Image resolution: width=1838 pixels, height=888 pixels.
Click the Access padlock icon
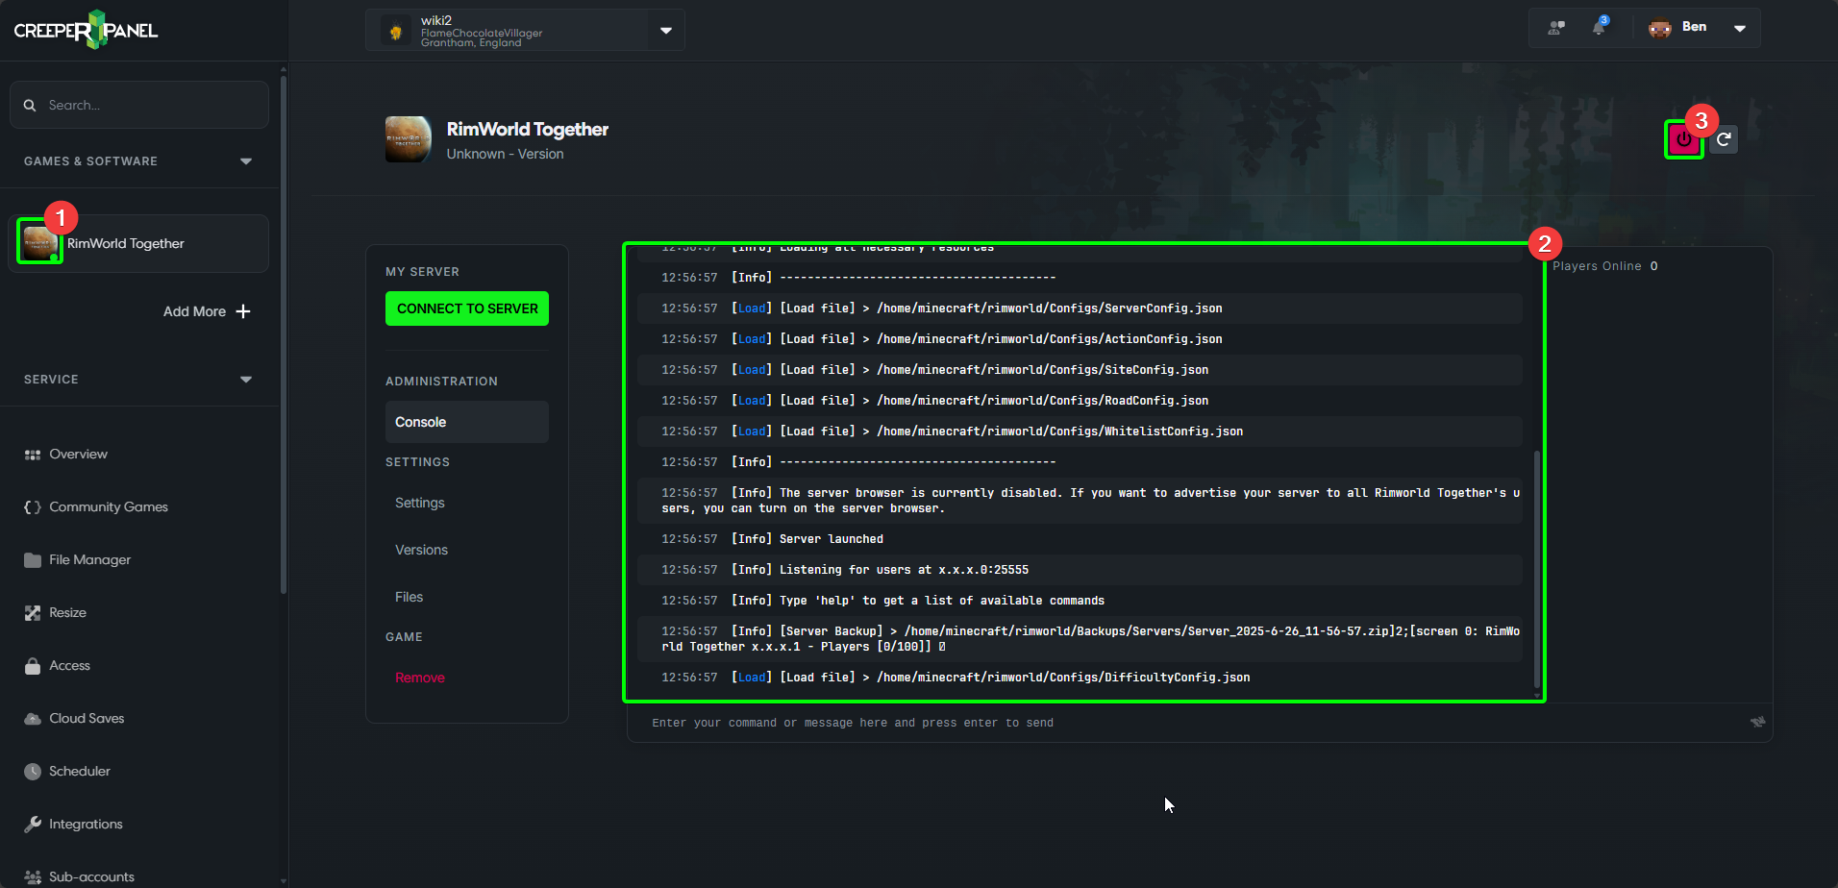33,666
